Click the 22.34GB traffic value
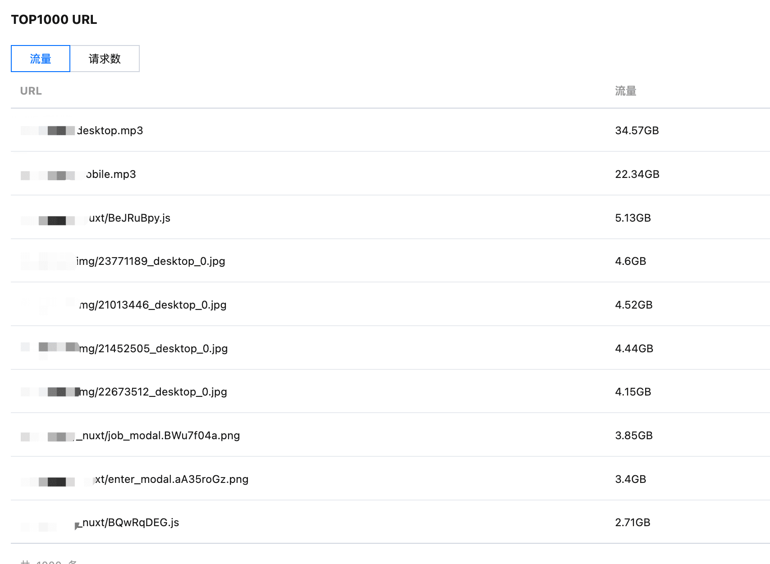 [x=637, y=174]
